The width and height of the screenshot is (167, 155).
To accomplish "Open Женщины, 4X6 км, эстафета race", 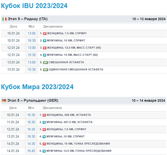I will tap(69, 115).
